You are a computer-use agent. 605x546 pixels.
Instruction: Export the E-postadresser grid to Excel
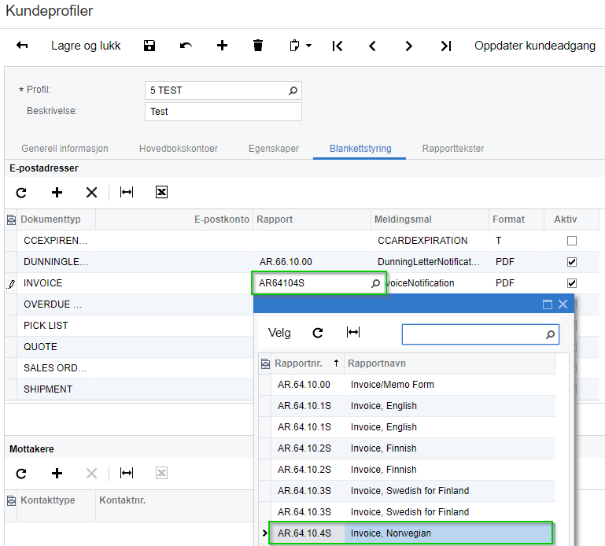[x=161, y=192]
